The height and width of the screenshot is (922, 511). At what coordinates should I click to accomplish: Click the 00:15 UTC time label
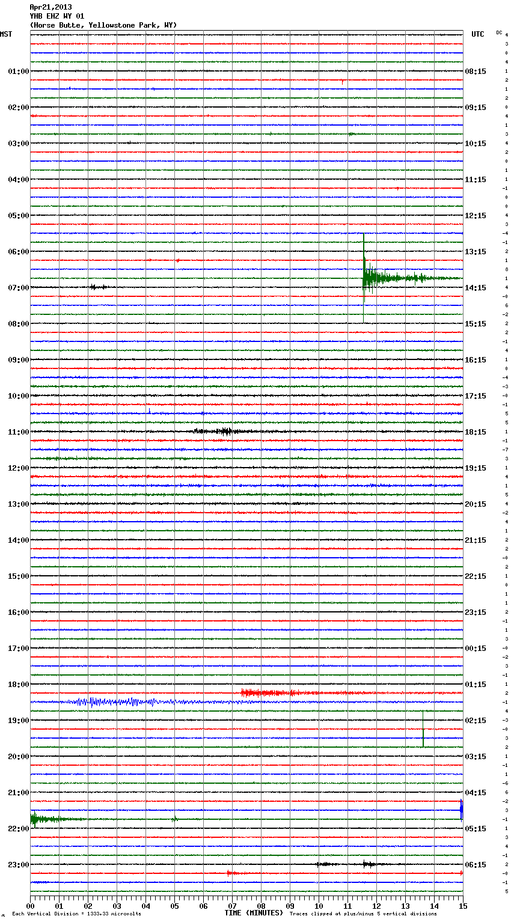coord(476,649)
